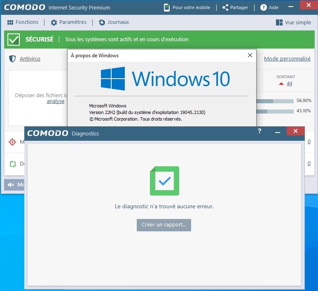Click the Version 22H2 build text
Viewport: 318px width, 291px height.
click(147, 112)
